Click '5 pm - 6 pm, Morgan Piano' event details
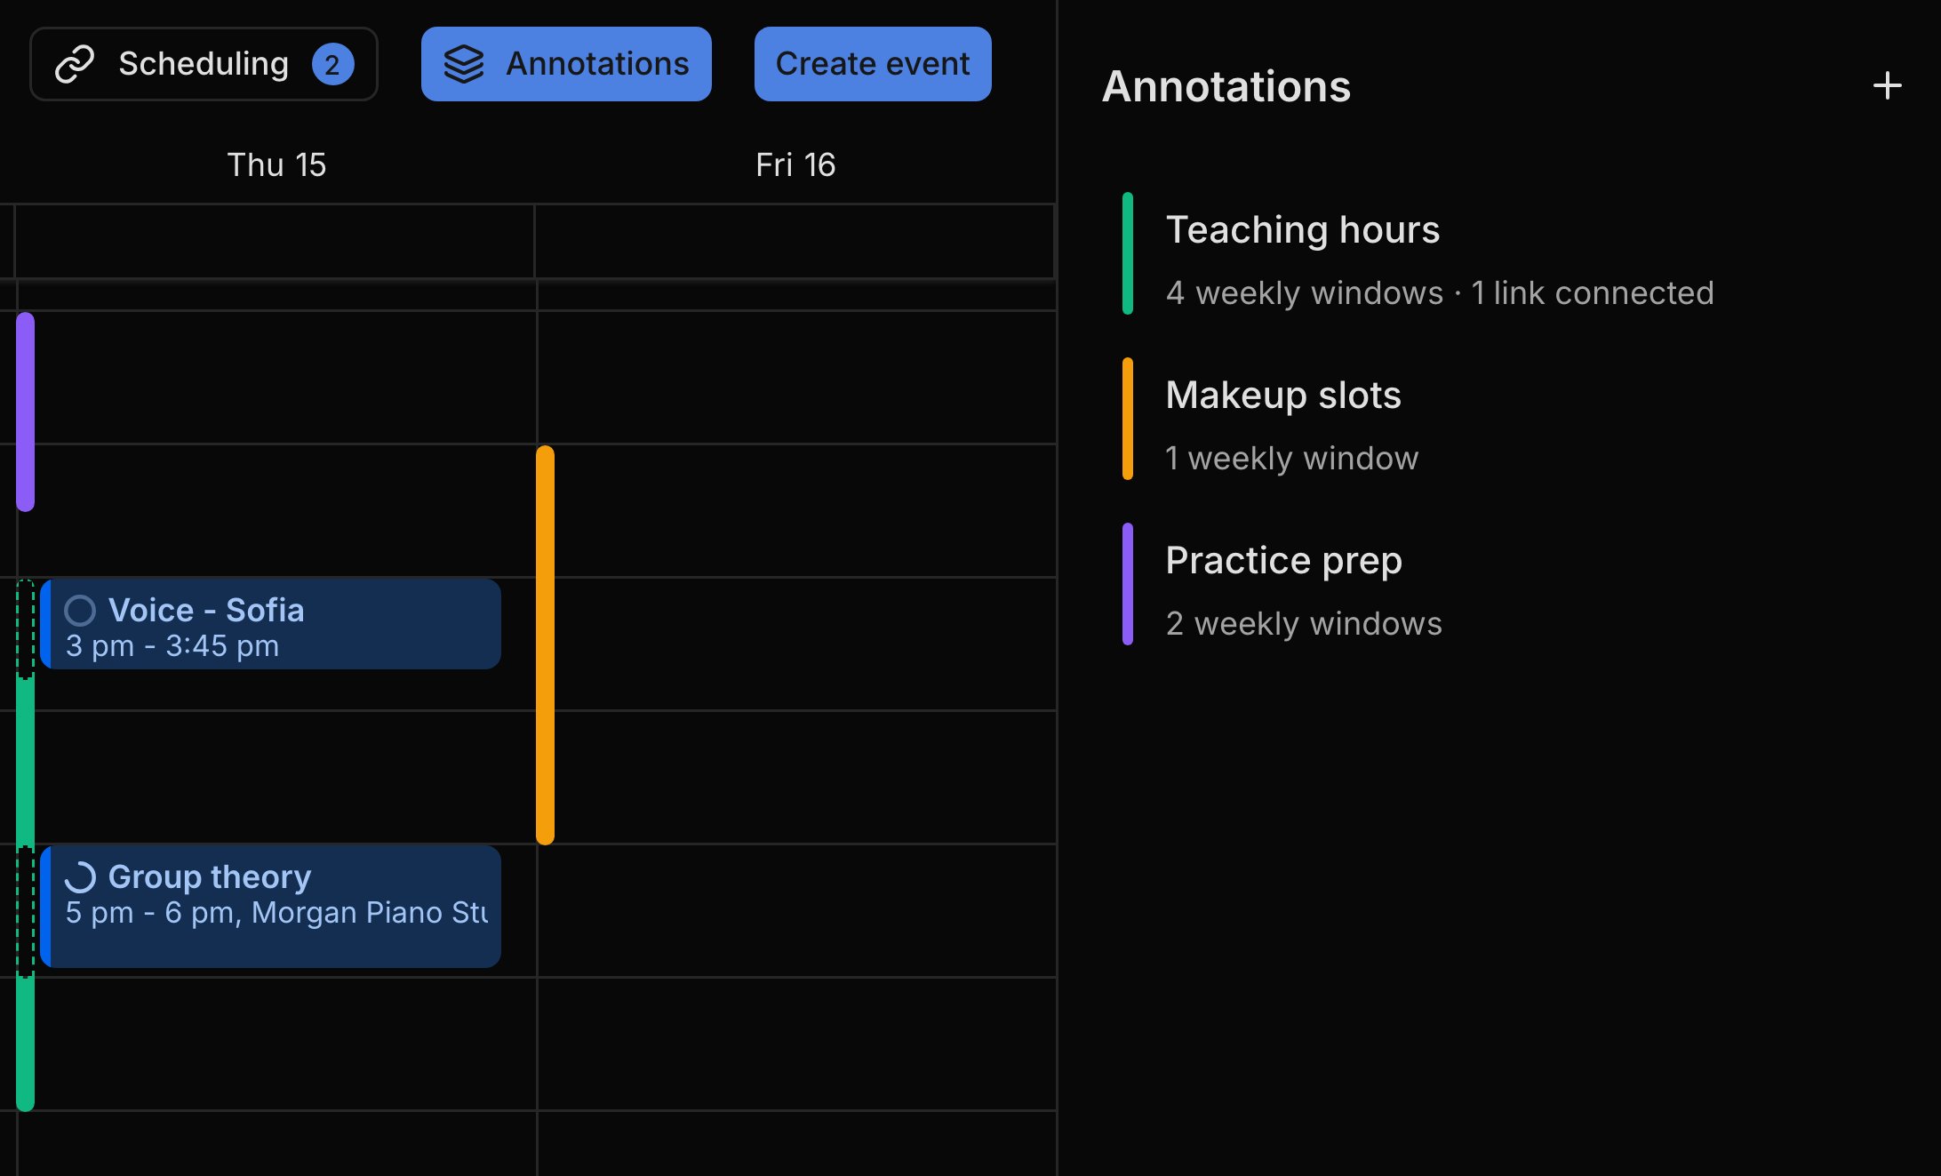1941x1176 pixels. point(276,912)
